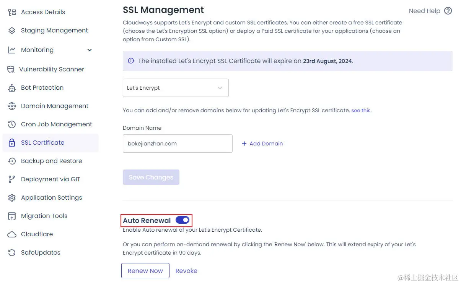Image resolution: width=461 pixels, height=284 pixels.
Task: Select Bot Protection in sidebar
Action: 42,88
